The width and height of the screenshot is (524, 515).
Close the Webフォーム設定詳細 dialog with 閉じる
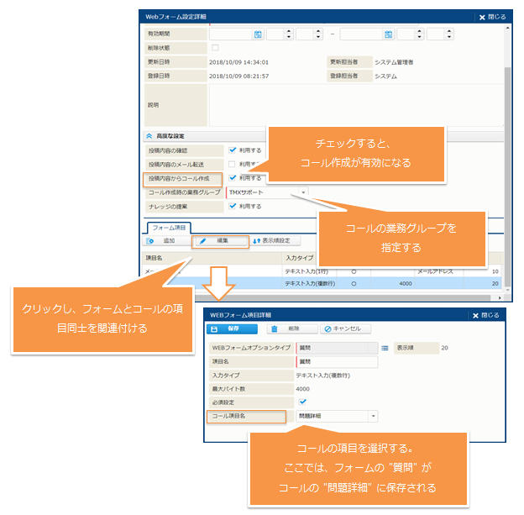(x=493, y=16)
